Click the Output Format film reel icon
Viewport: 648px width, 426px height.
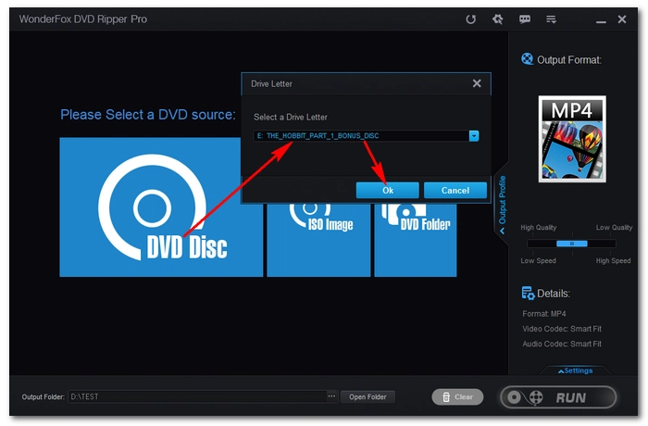click(527, 59)
